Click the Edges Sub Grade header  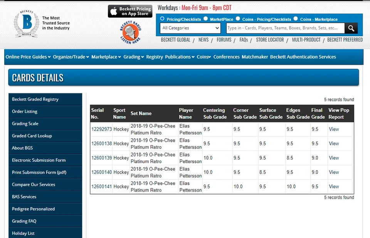coord(298,114)
